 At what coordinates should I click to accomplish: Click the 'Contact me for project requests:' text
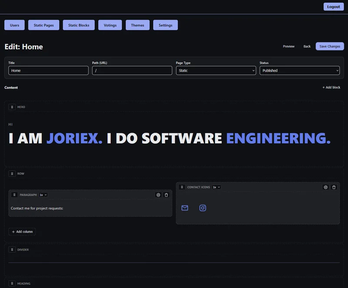click(37, 208)
